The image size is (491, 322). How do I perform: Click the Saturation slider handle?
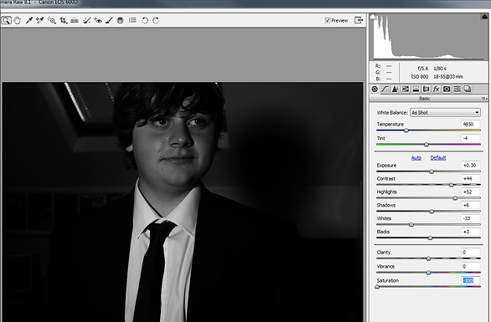coord(377,287)
